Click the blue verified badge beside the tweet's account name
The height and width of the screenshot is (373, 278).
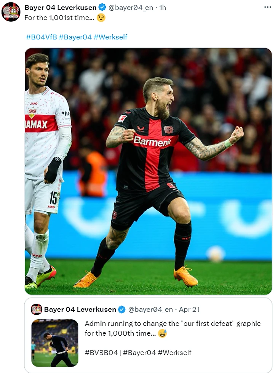pyautogui.click(x=102, y=7)
